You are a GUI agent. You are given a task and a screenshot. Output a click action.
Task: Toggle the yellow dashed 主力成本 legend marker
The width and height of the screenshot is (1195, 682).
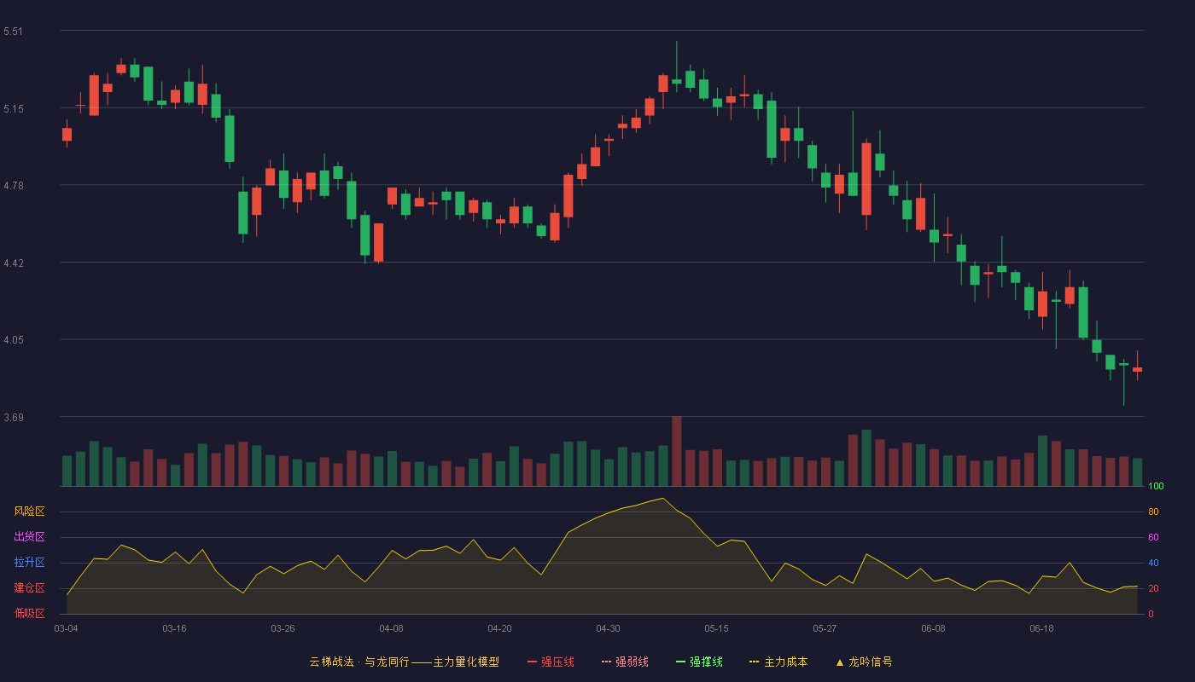point(755,662)
